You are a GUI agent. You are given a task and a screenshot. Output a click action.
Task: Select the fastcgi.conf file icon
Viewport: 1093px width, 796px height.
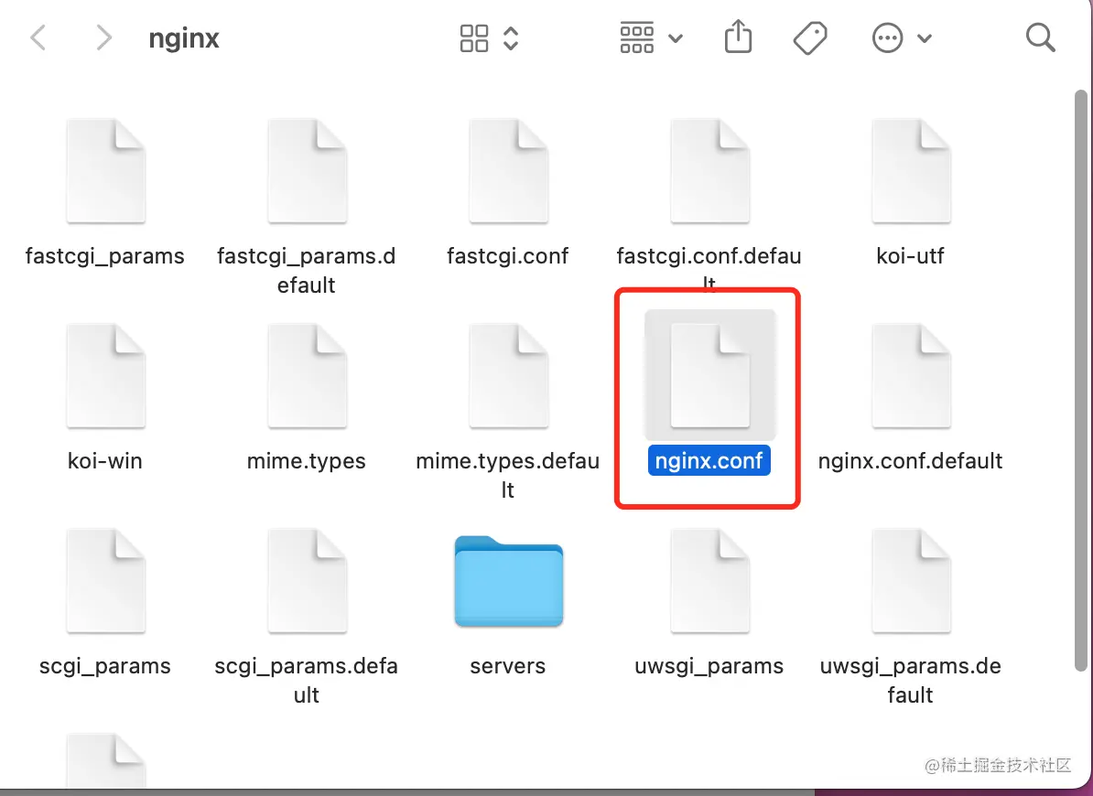[508, 171]
